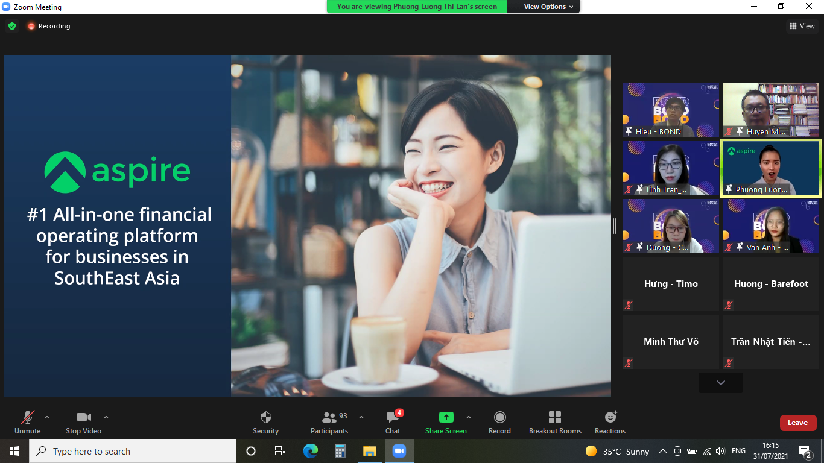Click Stop Video camera icon

[x=84, y=417]
